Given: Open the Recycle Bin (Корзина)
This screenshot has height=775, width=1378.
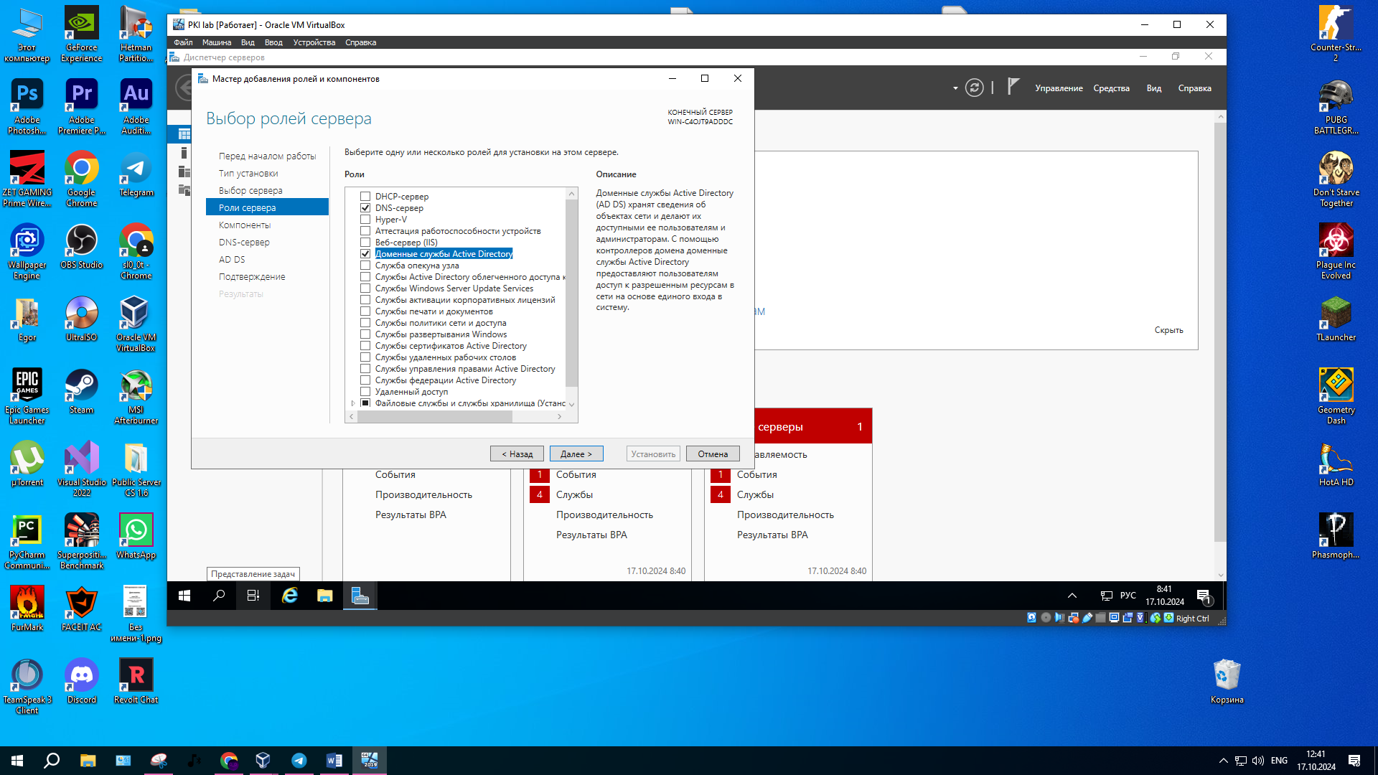Looking at the screenshot, I should point(1227,682).
